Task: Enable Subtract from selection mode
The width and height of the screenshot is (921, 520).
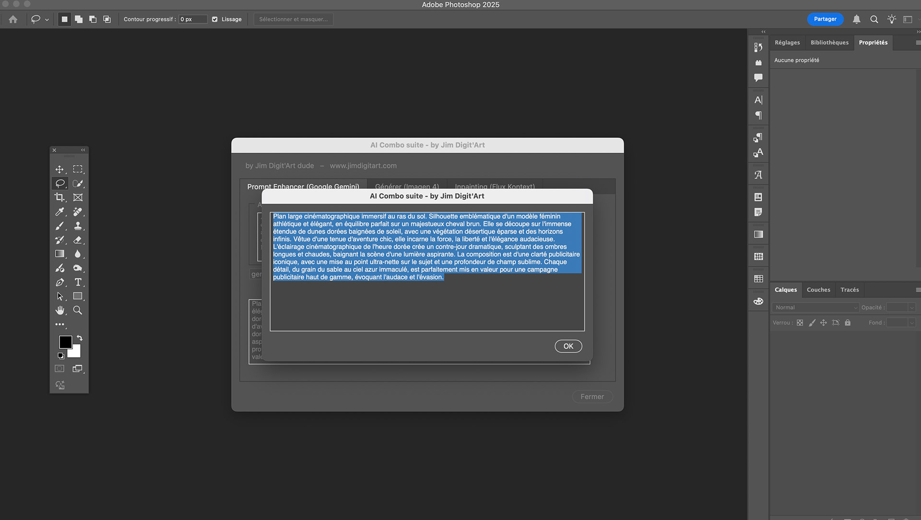Action: pyautogui.click(x=93, y=19)
